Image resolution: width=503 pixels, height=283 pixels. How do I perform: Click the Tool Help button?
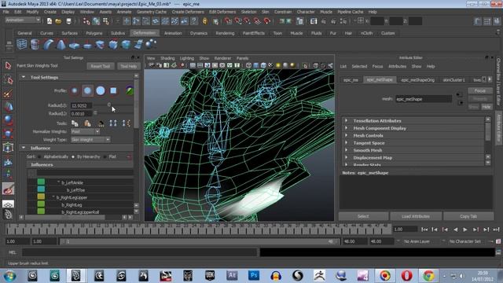pyautogui.click(x=129, y=66)
